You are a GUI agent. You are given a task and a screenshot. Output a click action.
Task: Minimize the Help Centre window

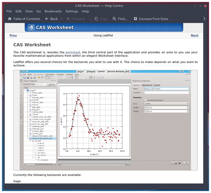tap(195, 6)
